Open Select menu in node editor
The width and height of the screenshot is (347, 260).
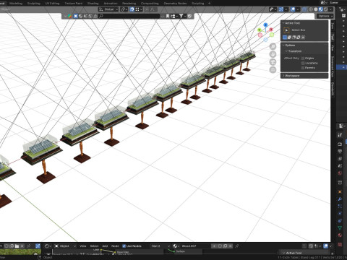coord(94,246)
